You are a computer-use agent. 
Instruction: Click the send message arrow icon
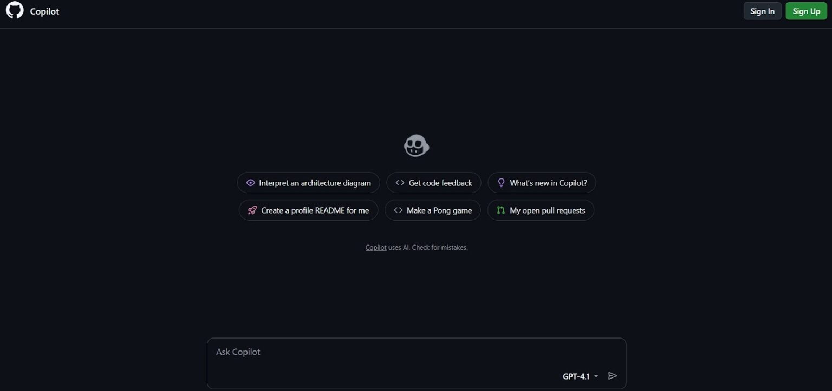pyautogui.click(x=613, y=375)
